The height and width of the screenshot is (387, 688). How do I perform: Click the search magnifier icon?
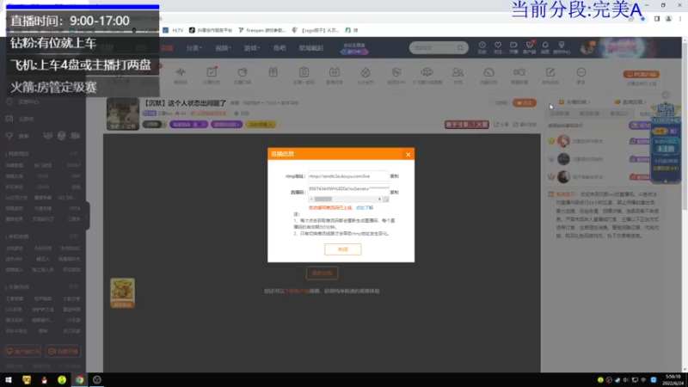point(460,48)
